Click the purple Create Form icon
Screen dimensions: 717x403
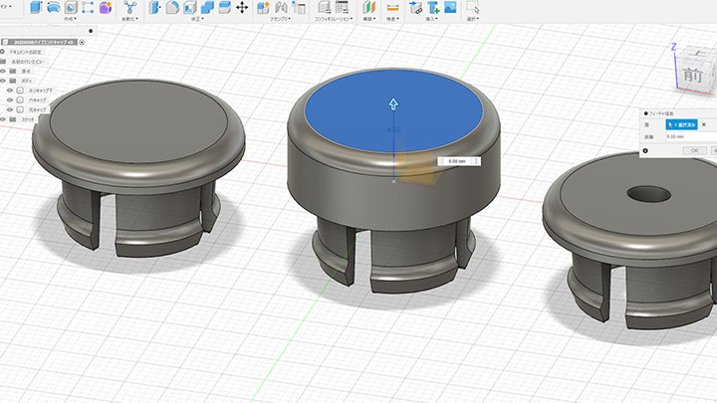[106, 7]
